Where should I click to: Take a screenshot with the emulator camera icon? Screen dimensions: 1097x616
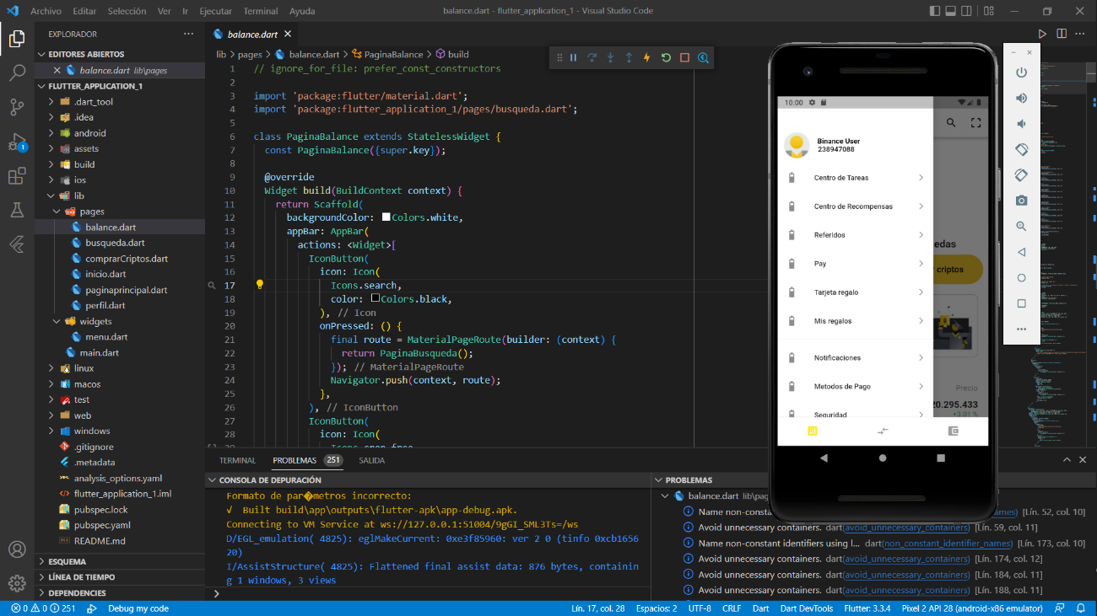(1021, 201)
